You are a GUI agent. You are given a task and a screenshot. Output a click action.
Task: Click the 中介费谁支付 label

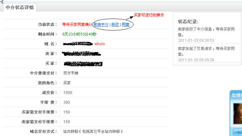[x=43, y=73]
